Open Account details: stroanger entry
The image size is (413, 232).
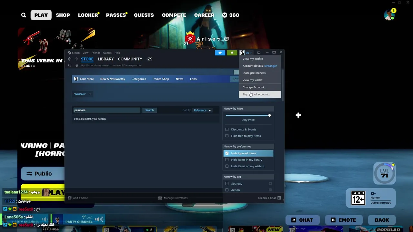click(x=260, y=66)
